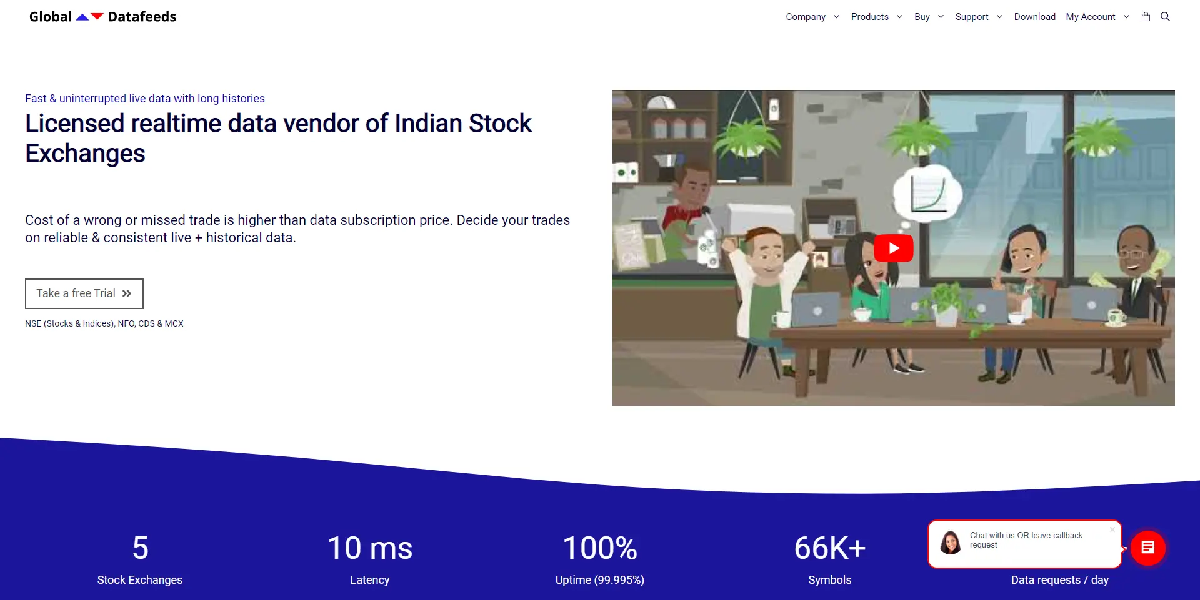The image size is (1200, 600).
Task: Open the red chat widget button
Action: [1148, 548]
